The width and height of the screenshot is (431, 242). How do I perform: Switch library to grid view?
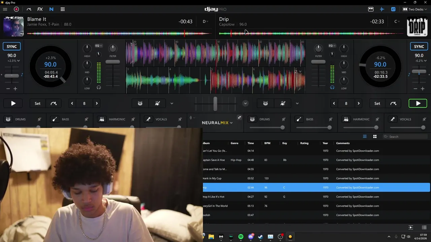(375, 136)
